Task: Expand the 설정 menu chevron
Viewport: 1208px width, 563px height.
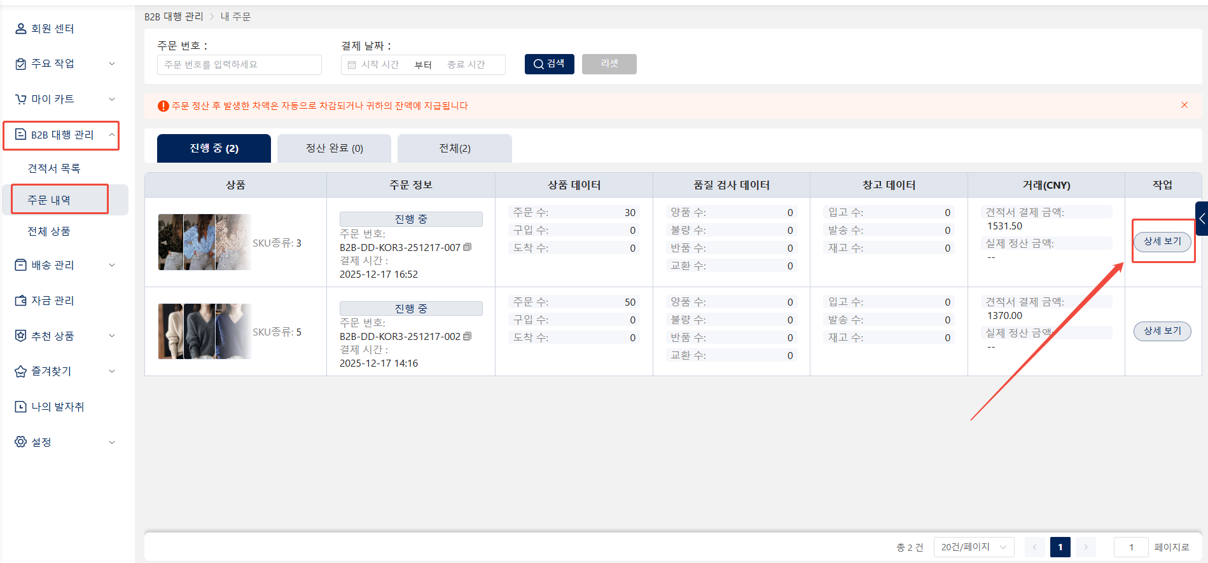Action: tap(112, 442)
